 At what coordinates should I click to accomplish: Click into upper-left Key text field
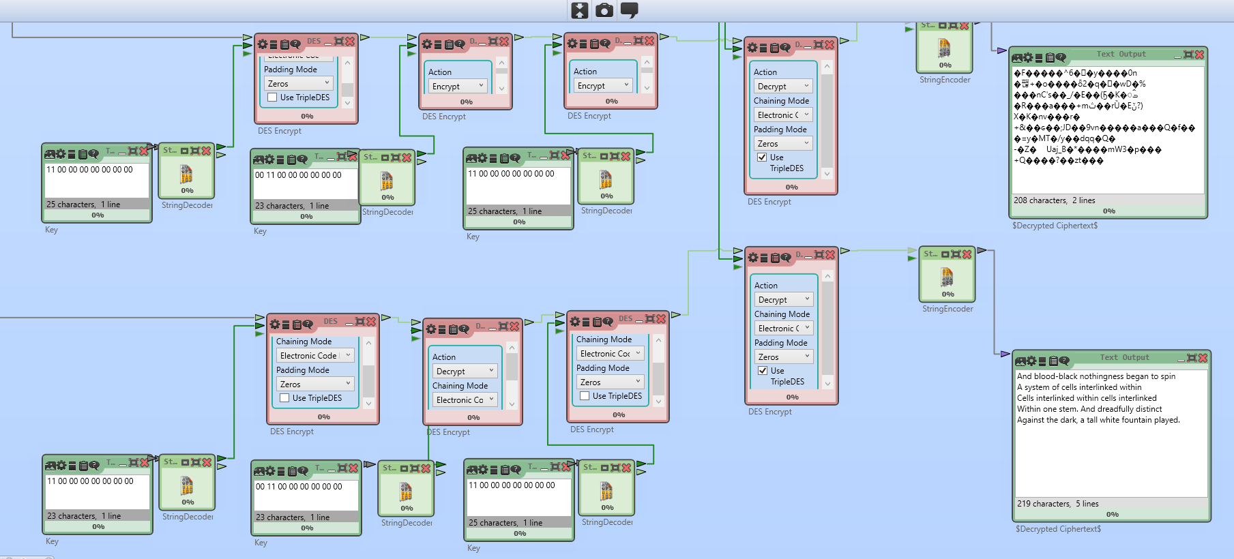[x=97, y=180]
